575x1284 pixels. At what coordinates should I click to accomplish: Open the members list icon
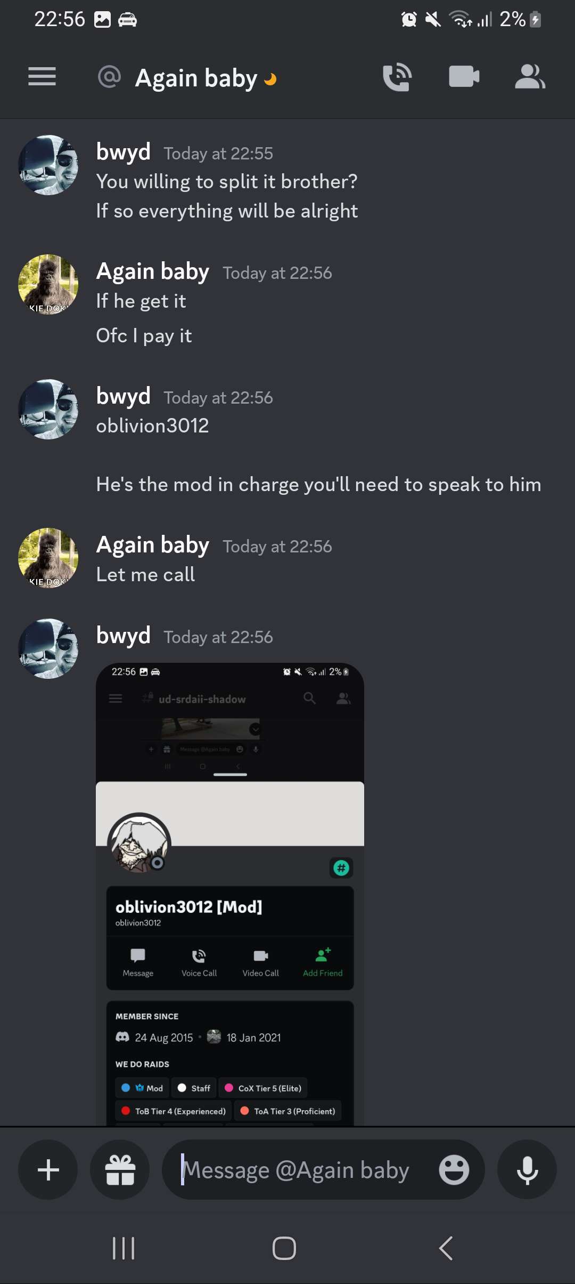530,76
